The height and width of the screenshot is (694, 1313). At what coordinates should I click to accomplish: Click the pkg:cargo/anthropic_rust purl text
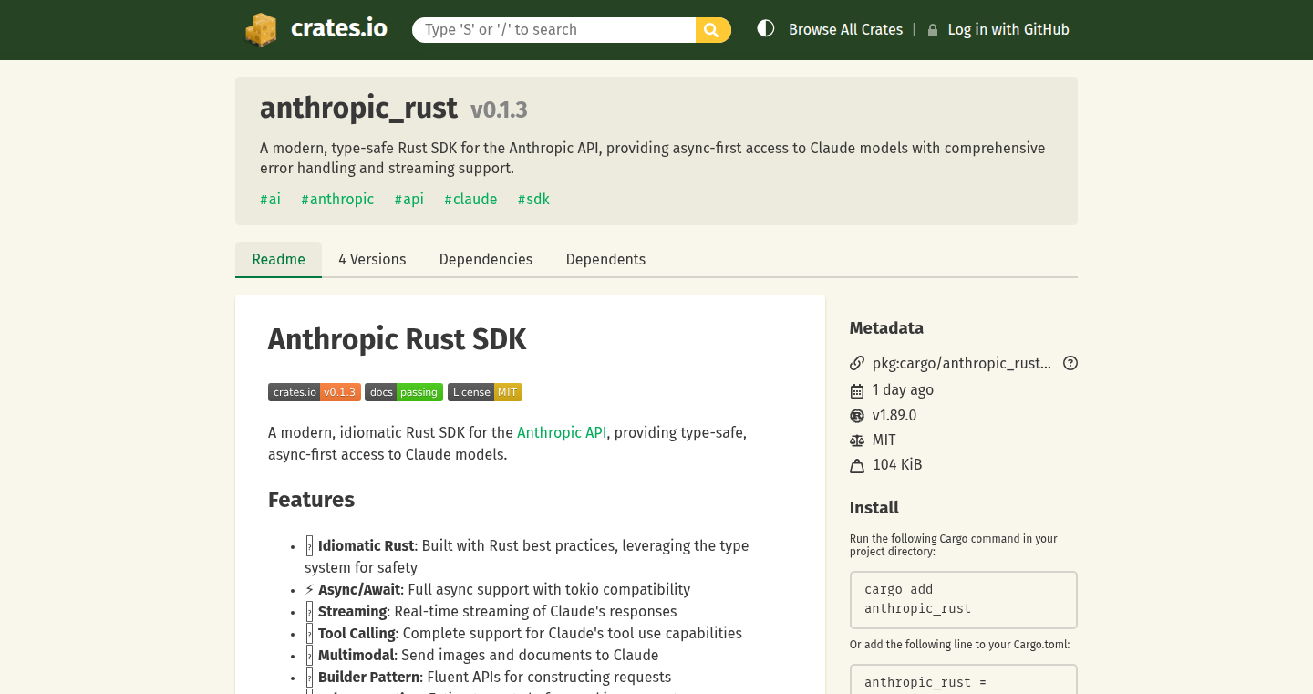pos(962,363)
